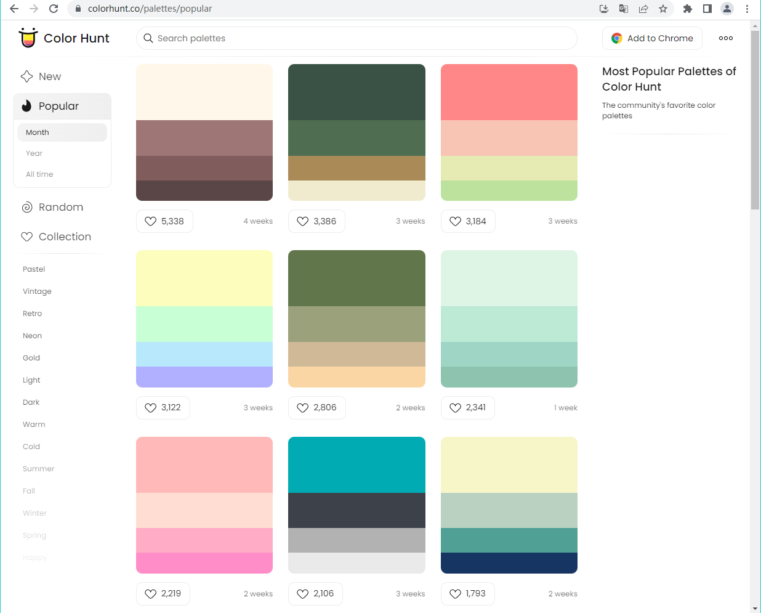
Task: Open the extensions puzzle icon
Action: point(688,9)
